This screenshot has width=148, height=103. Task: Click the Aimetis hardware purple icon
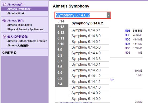pyautogui.click(x=4, y=20)
